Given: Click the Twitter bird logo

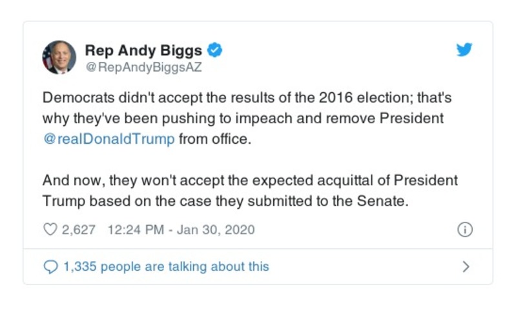Looking at the screenshot, I should coord(464,50).
